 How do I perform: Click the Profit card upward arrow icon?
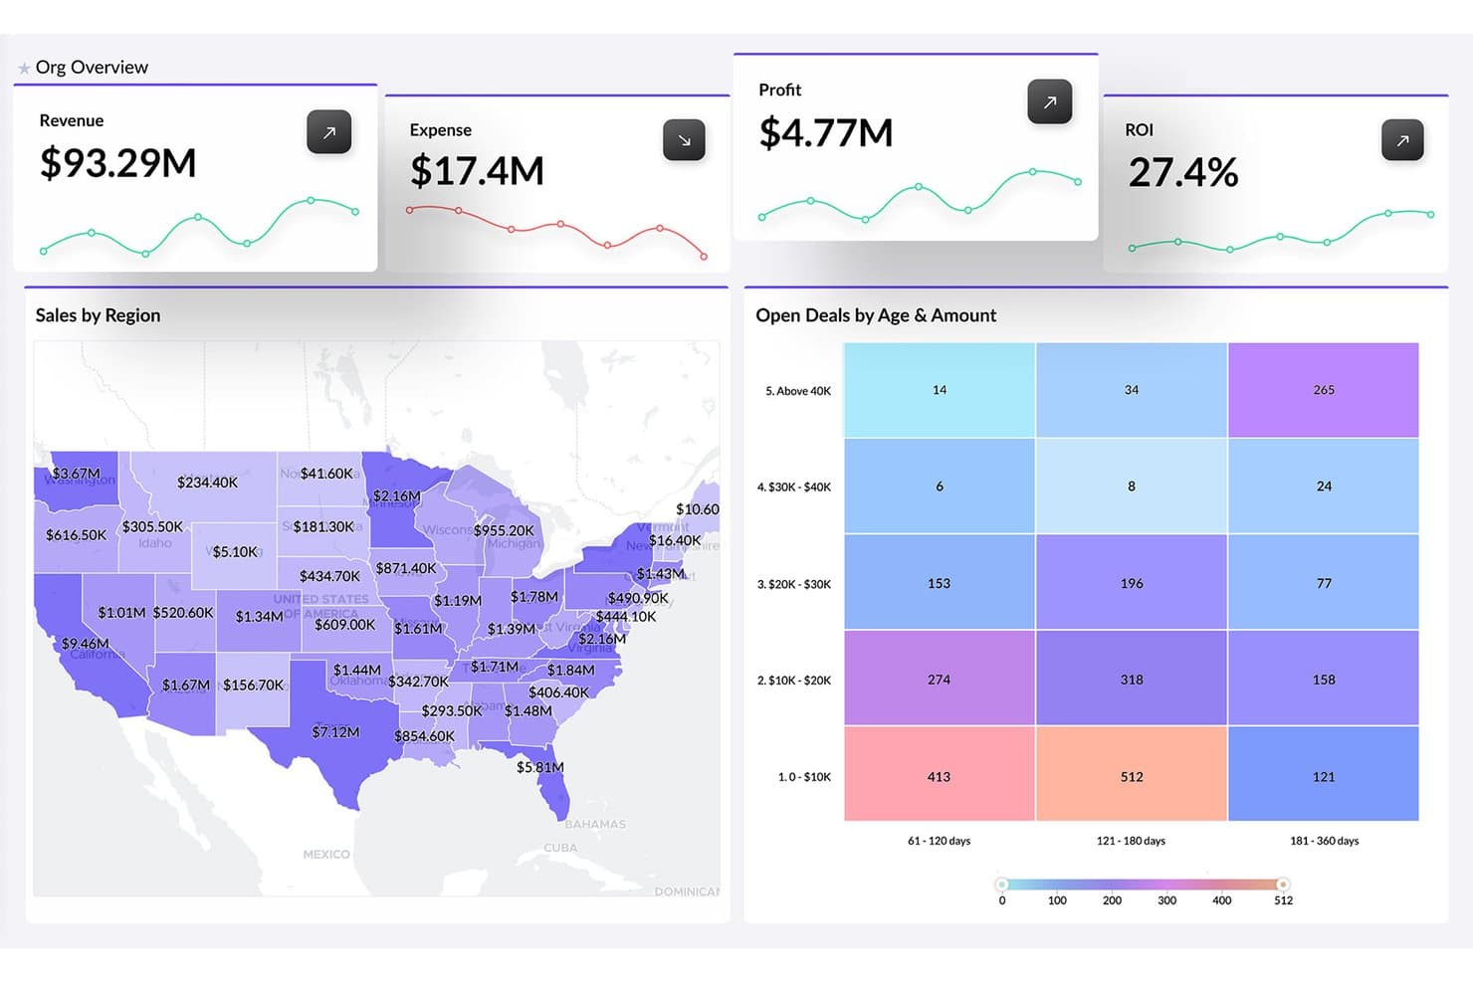pyautogui.click(x=1049, y=101)
